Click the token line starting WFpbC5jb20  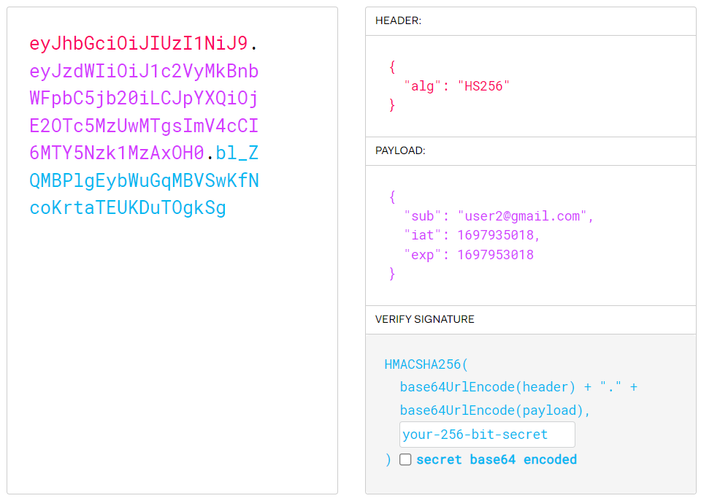tap(144, 99)
